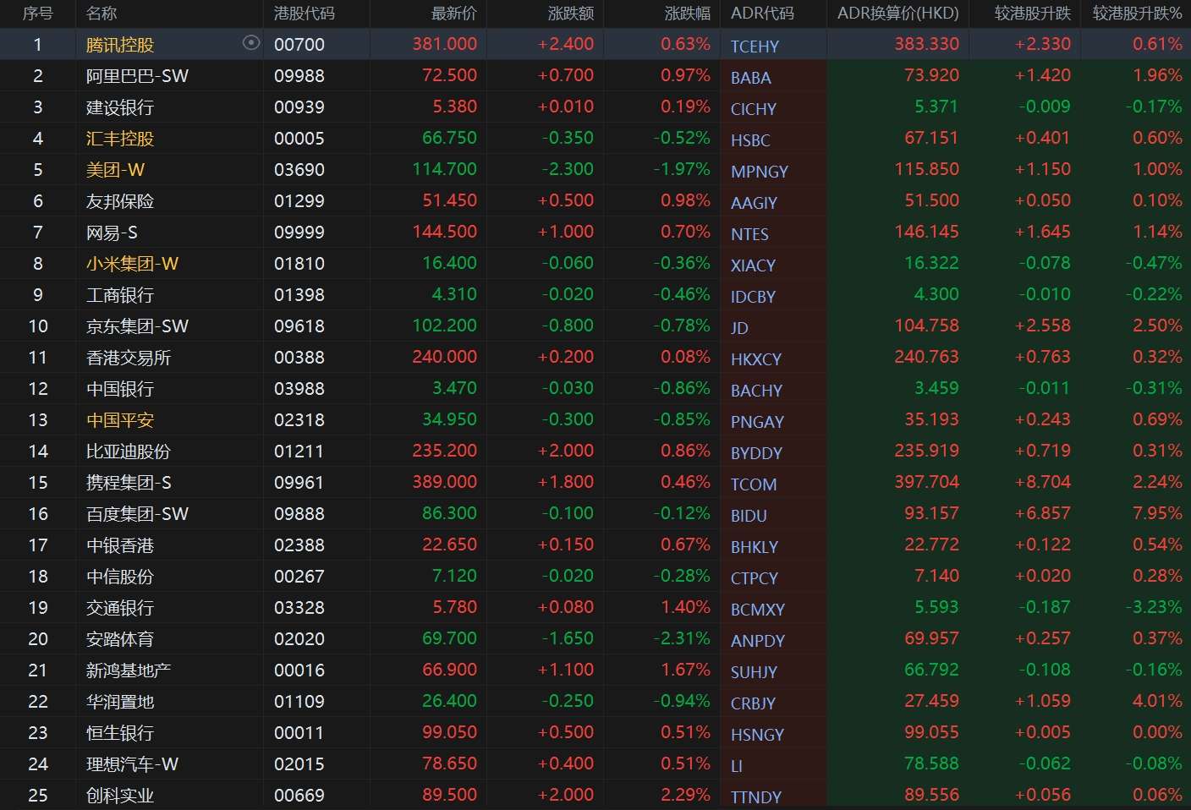Click the ADR换算价(HKD) column header
This screenshot has height=810, width=1191.
click(897, 14)
